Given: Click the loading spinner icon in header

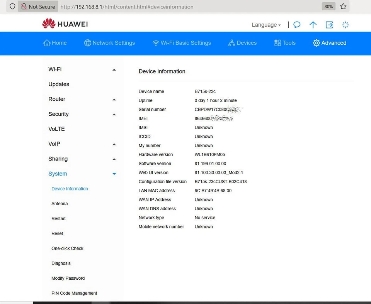Looking at the screenshot, I should point(345,25).
